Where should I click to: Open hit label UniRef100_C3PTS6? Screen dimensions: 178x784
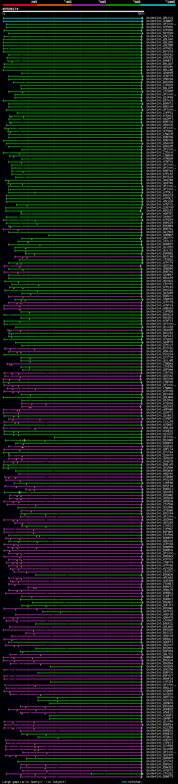tap(159, 373)
